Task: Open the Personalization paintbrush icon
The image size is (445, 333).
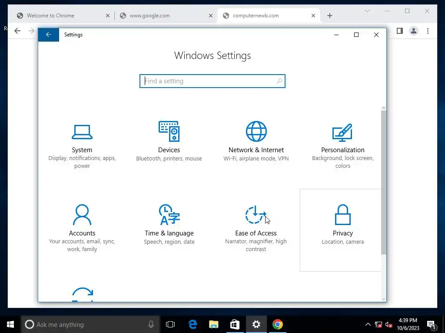Action: click(342, 132)
